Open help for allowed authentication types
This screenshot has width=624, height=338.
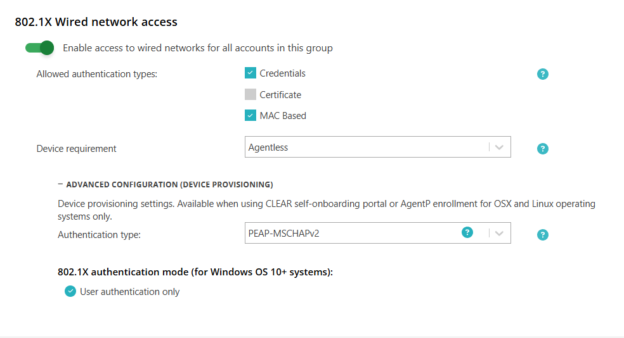[x=542, y=74]
